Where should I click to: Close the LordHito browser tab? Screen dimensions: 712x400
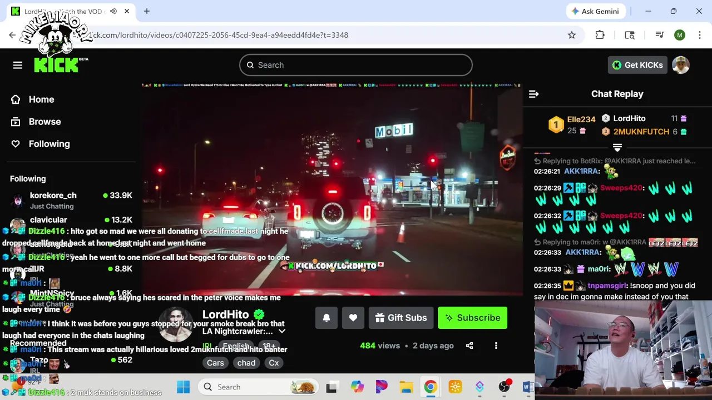pyautogui.click(x=127, y=11)
